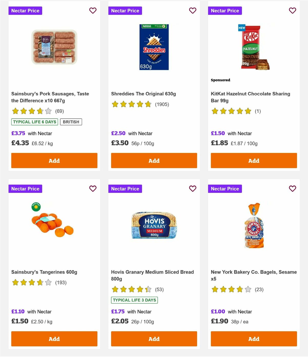The height and width of the screenshot is (357, 308).
Task: Click the Nectar Price badge on Tangerines card
Action: point(25,189)
